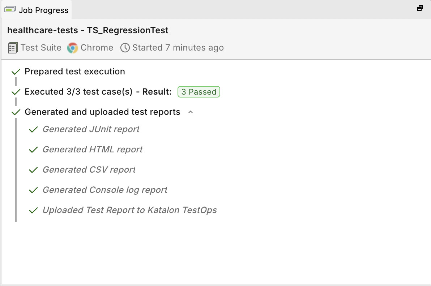
Task: Select the Prepared test execution step
Action: tap(75, 71)
